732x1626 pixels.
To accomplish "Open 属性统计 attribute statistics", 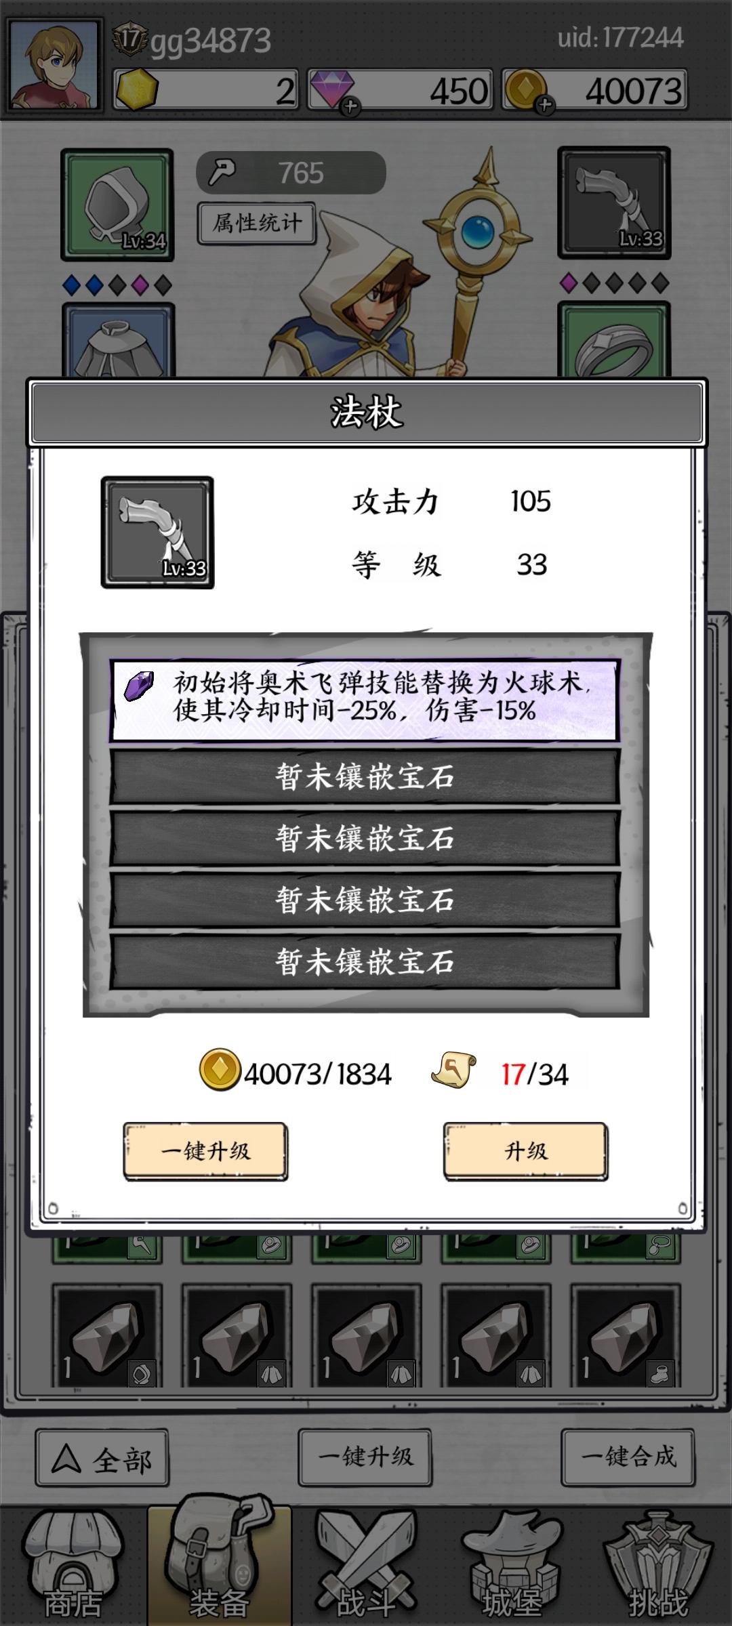I will tap(257, 223).
